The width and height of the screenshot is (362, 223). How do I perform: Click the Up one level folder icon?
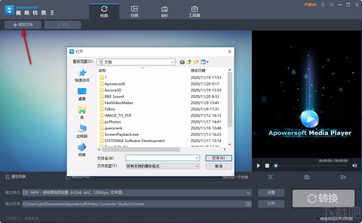[189, 62]
